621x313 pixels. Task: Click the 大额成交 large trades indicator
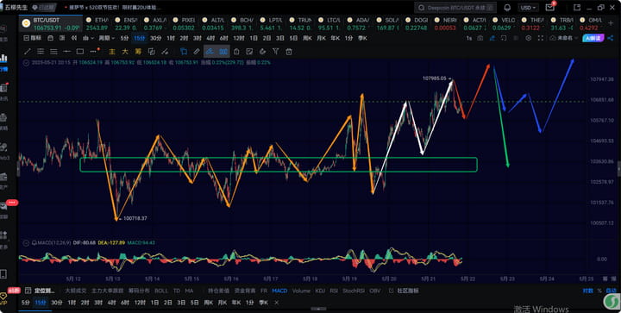(76, 291)
